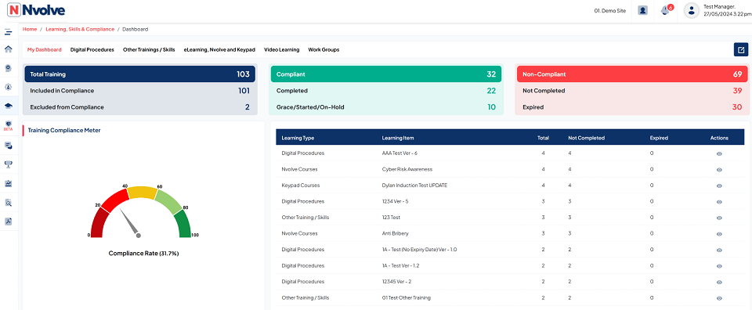Click the Keypad Courses cell
The width and height of the screenshot is (752, 310).
301,186
